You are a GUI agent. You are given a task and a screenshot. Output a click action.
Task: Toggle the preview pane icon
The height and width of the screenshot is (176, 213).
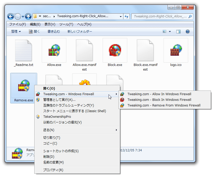tap(178, 32)
